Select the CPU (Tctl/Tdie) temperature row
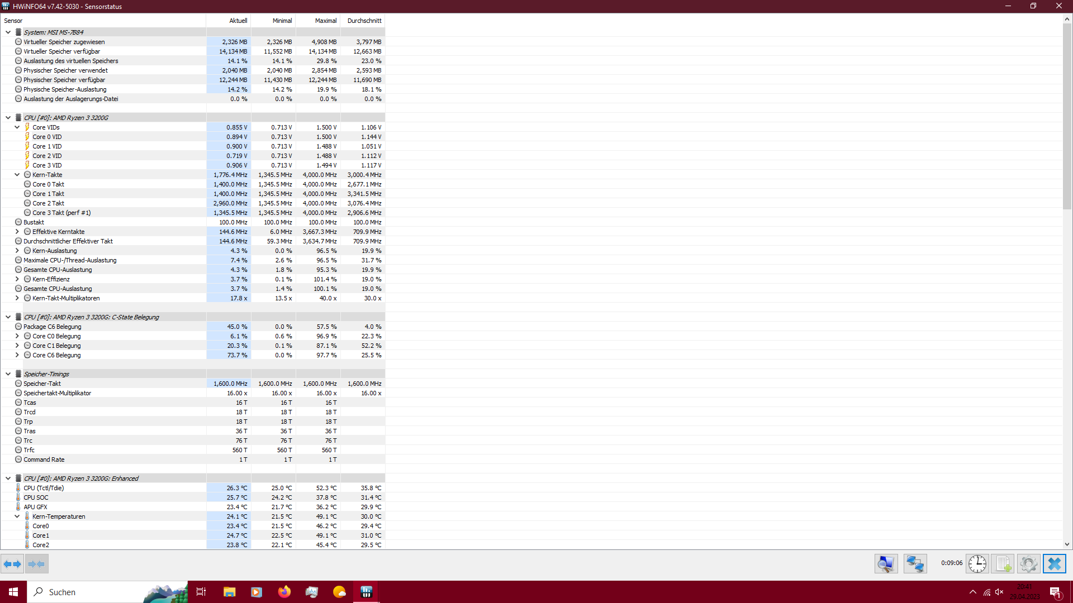Screen dimensions: 1073x603 [44, 488]
